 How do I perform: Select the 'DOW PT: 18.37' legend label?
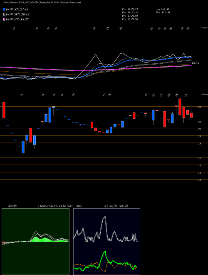17,19
